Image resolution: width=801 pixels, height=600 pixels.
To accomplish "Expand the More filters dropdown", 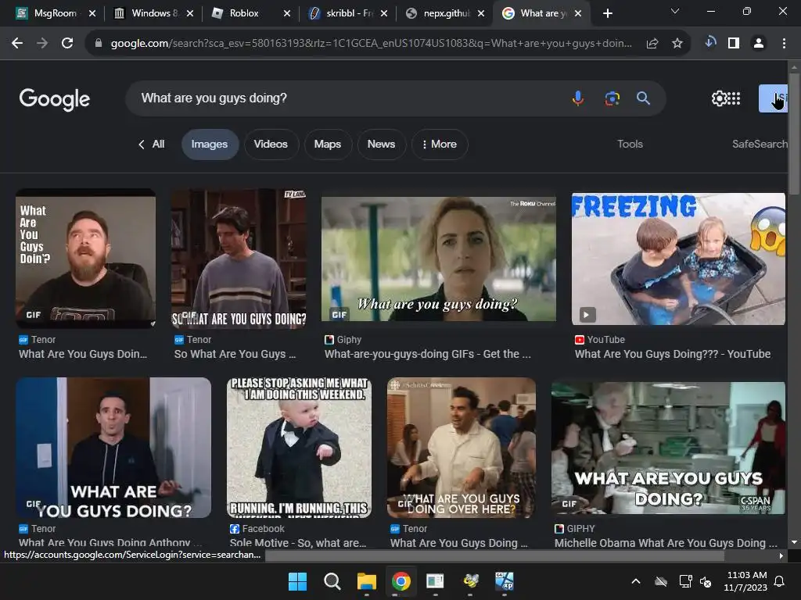I will click(440, 145).
